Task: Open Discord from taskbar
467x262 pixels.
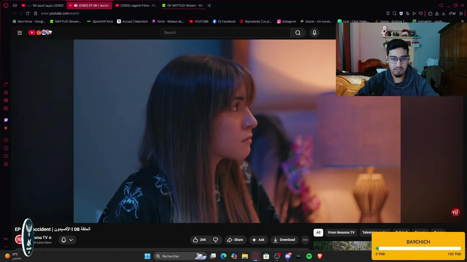Action: click(288, 256)
